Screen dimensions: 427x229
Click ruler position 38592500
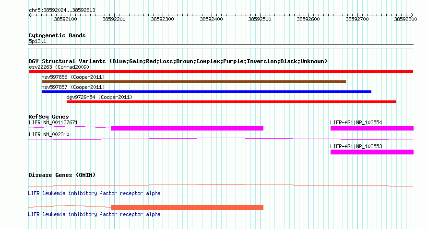pyautogui.click(x=260, y=19)
